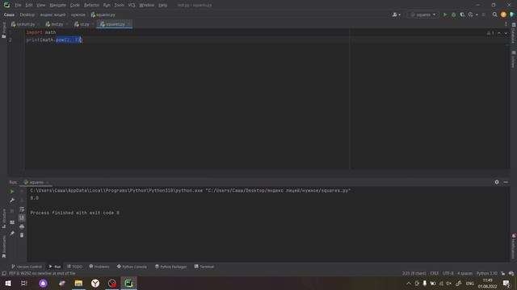Pin the Run tab with the pin icon

tap(12, 234)
